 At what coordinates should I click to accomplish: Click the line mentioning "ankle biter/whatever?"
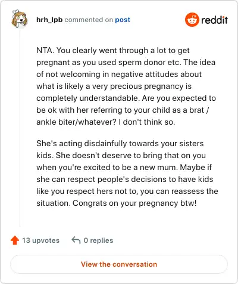(106, 122)
